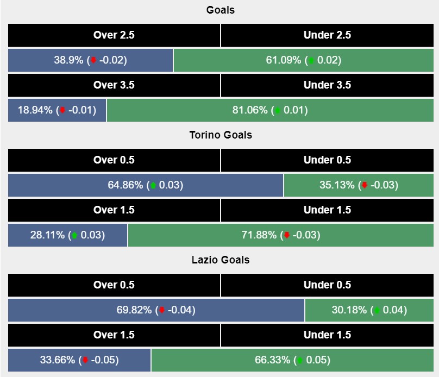Image resolution: width=439 pixels, height=377 pixels.
Task: Click the green up arrow beside 81.06%
Action: (278, 110)
